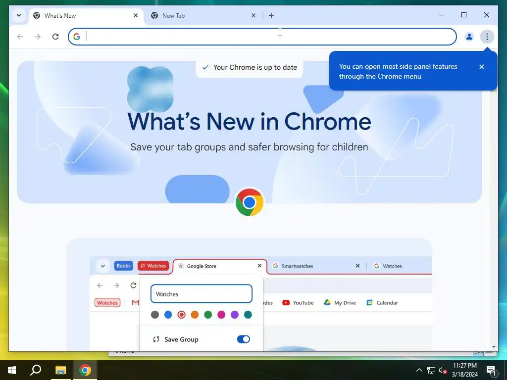This screenshot has width=507, height=380.
Task: Open the Chrome three-dot menu
Action: (487, 37)
